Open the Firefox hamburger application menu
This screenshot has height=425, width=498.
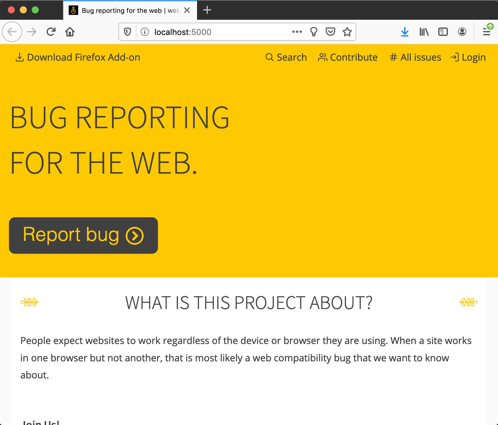[x=487, y=32]
